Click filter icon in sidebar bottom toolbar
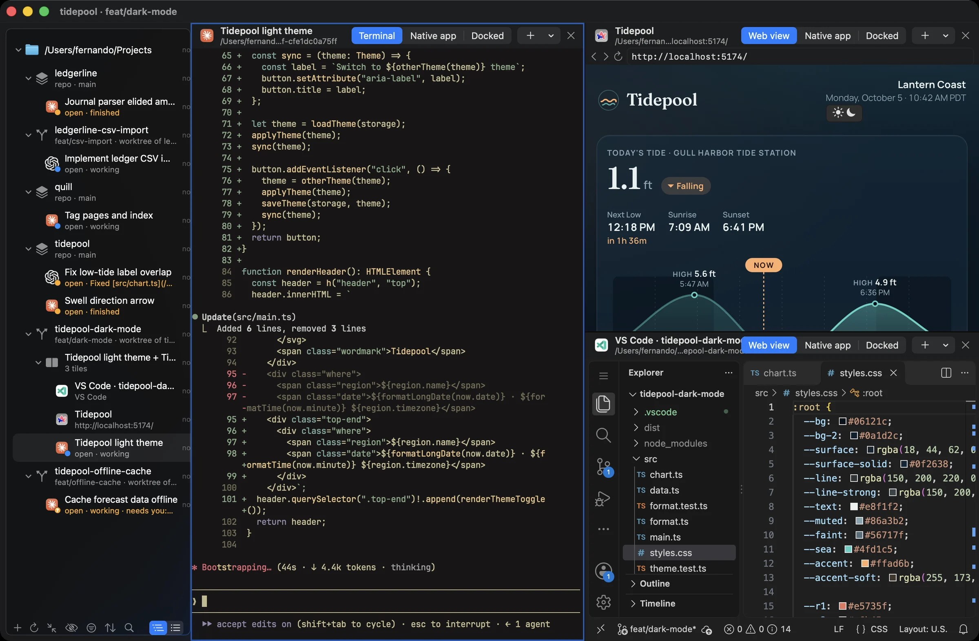979x641 pixels. [x=91, y=628]
